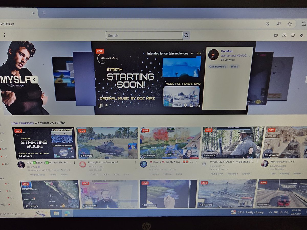
Task: Open the BIGEGAMER1 War Thunder thumbnail
Action: tap(107, 143)
